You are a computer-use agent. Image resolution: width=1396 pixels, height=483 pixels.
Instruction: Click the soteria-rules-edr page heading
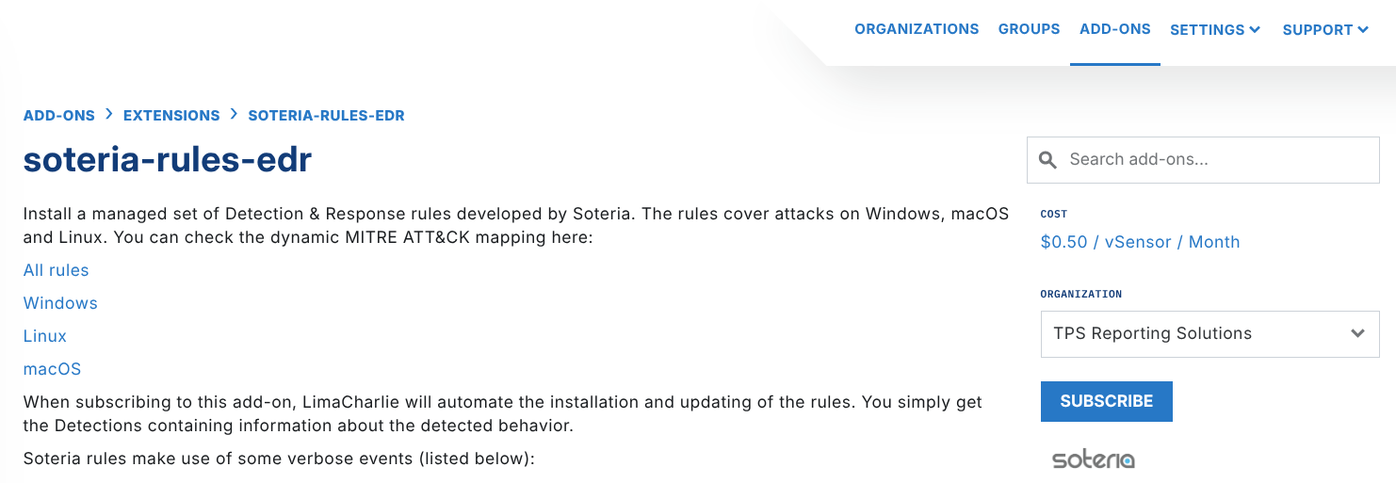(168, 160)
